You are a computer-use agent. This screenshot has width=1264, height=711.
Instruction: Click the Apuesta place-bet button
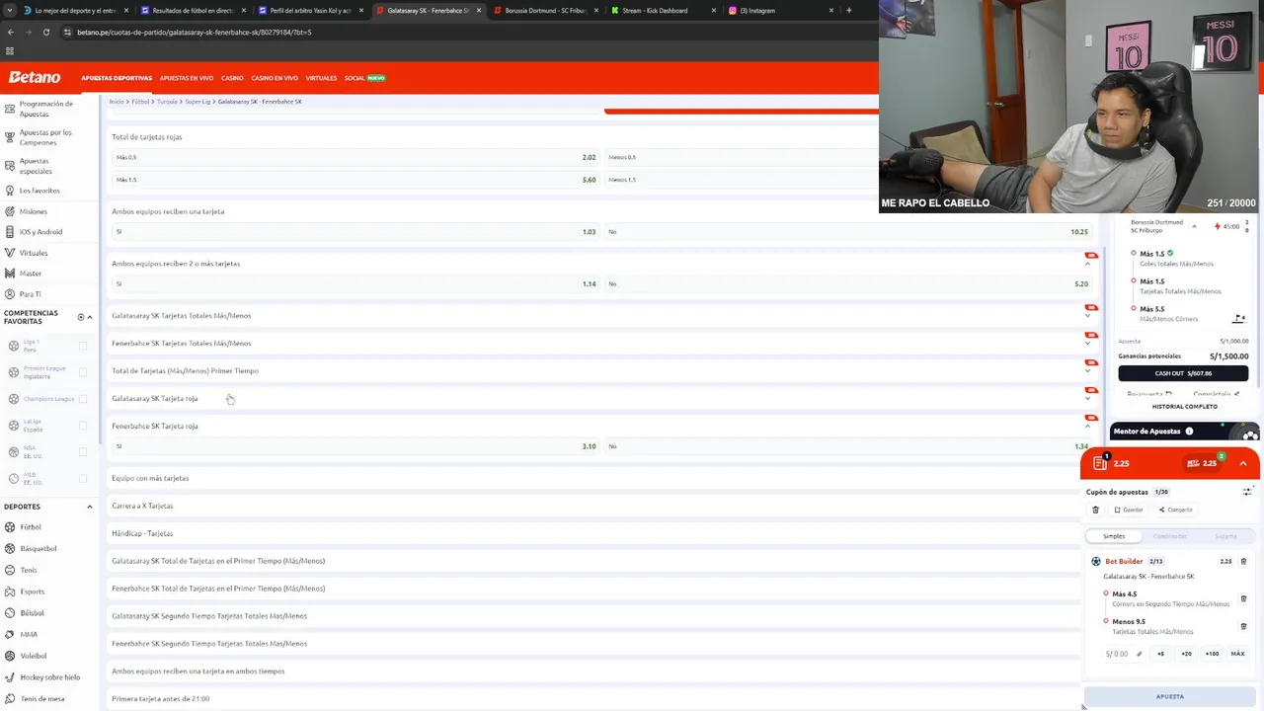click(x=1170, y=696)
